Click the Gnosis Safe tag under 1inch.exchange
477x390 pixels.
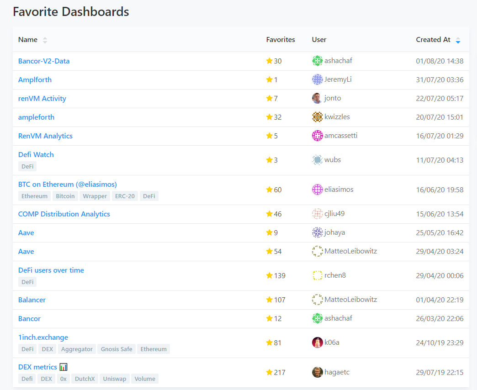117,349
